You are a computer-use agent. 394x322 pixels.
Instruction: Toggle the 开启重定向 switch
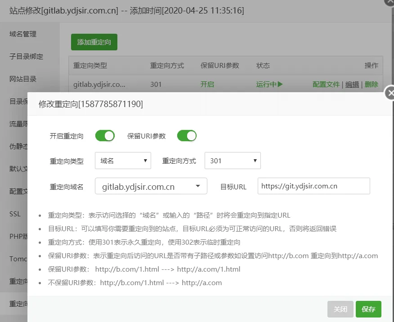[x=105, y=136]
